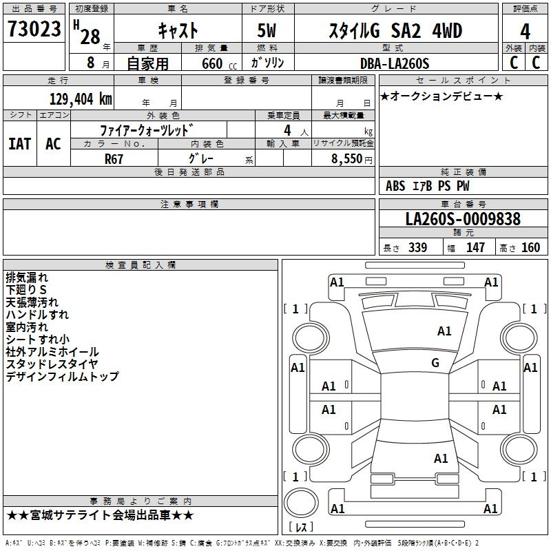
Task: Click the リサイクル預託金 header label
Action: point(343,143)
